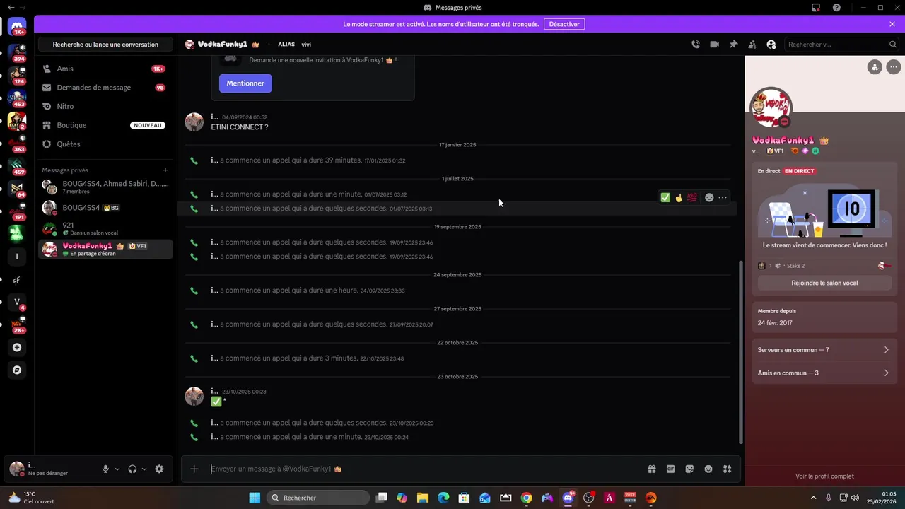Click Rejoindre le salon vocal
This screenshot has width=905, height=509.
tap(824, 283)
